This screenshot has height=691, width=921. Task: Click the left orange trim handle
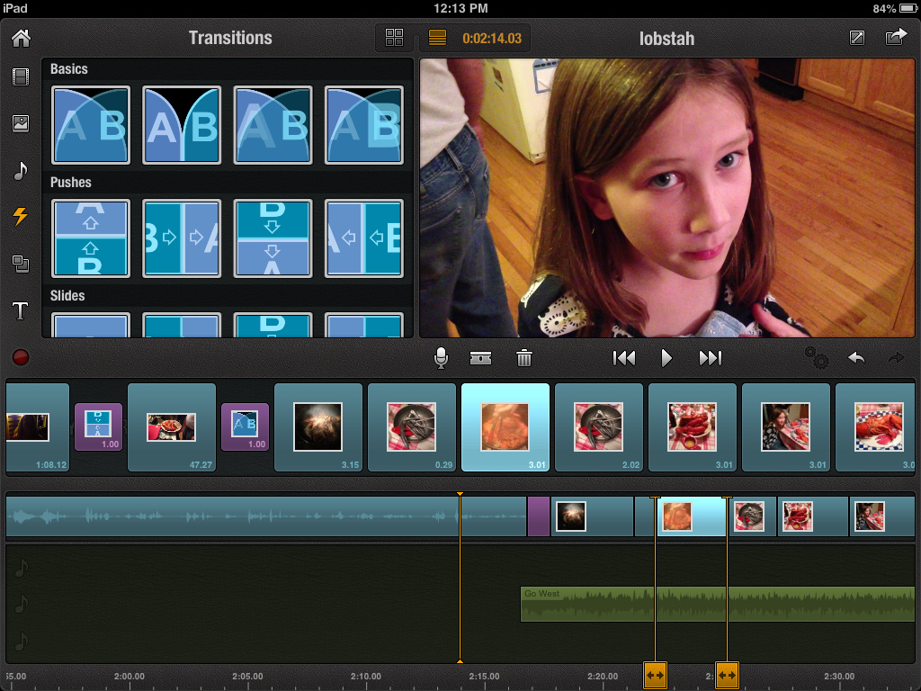[x=655, y=674]
